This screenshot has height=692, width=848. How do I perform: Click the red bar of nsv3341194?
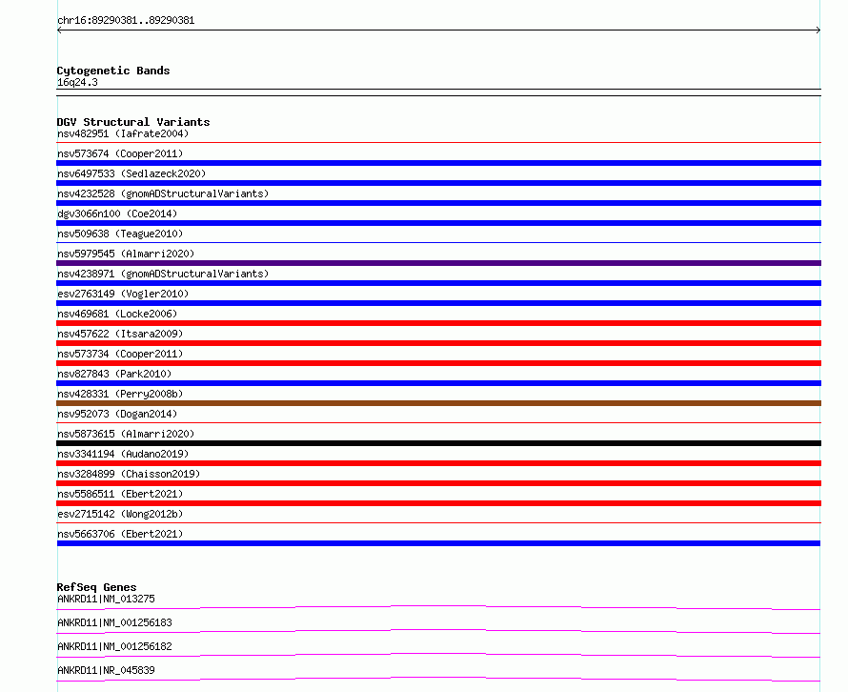pyautogui.click(x=438, y=463)
